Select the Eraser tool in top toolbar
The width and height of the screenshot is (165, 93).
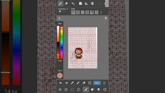click(66, 4)
